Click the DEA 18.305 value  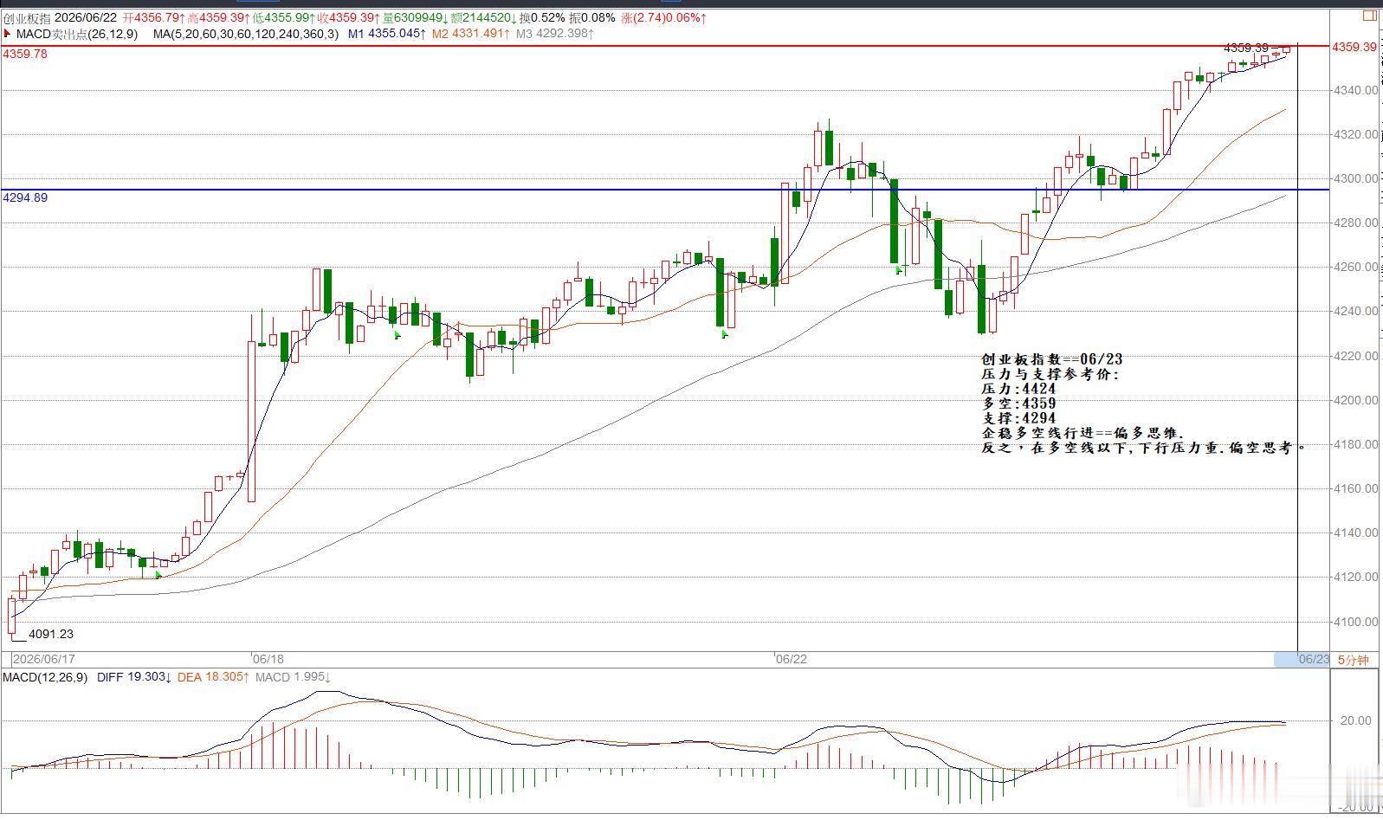tap(213, 677)
